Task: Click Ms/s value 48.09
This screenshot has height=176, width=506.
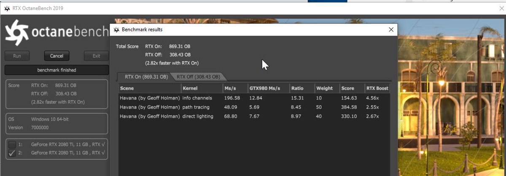Action: pos(231,107)
